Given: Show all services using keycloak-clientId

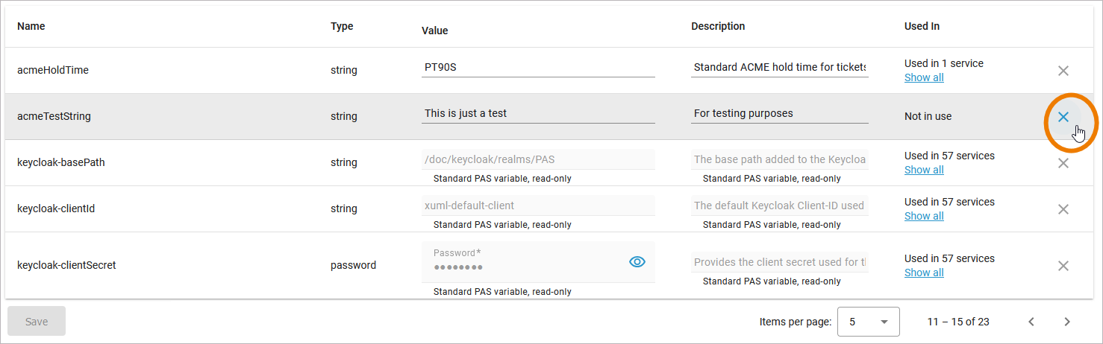Looking at the screenshot, I should 924,216.
